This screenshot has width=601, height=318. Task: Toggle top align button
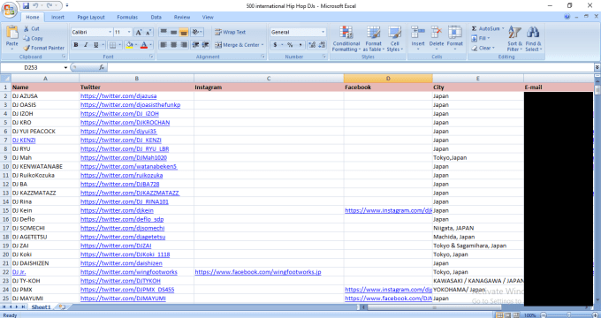coord(164,32)
